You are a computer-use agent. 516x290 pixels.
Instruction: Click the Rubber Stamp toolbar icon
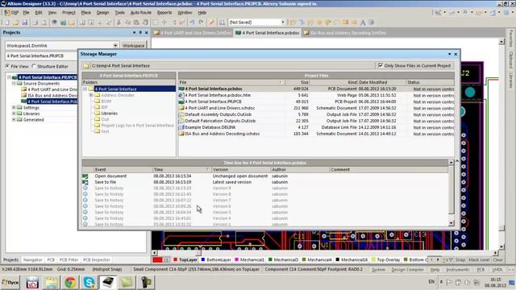(145, 23)
